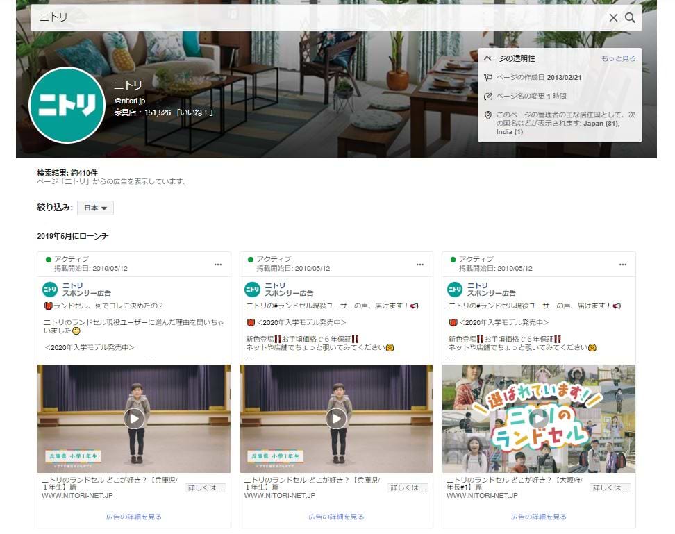The width and height of the screenshot is (675, 534).
Task: Click the ページの透明性 panel heading
Action: pos(509,58)
